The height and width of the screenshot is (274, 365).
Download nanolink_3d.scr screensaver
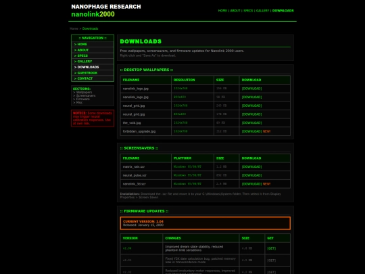[251, 184]
